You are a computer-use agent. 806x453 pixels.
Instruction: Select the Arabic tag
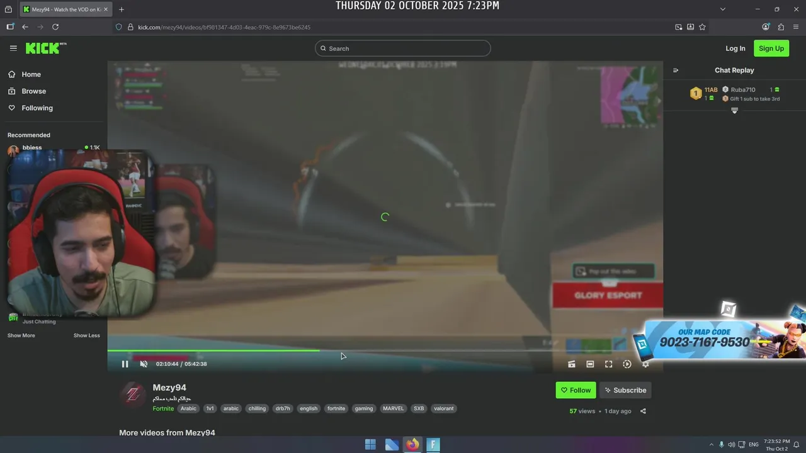pos(188,408)
